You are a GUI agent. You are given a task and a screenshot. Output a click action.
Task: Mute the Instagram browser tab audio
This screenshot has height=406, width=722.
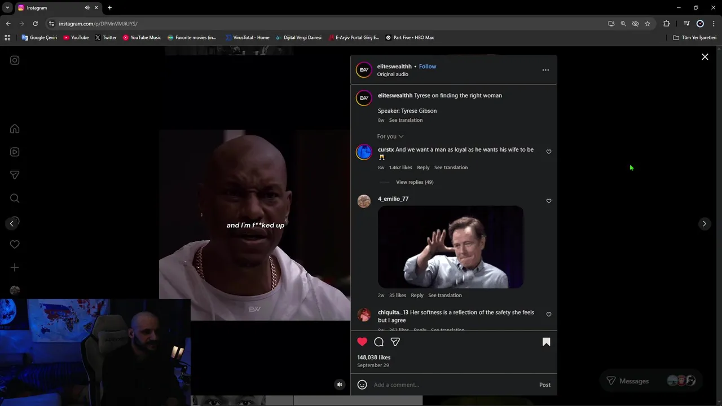click(87, 8)
